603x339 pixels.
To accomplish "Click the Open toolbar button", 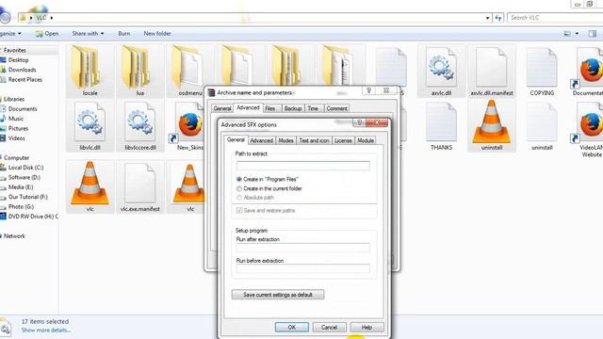I will [x=47, y=34].
